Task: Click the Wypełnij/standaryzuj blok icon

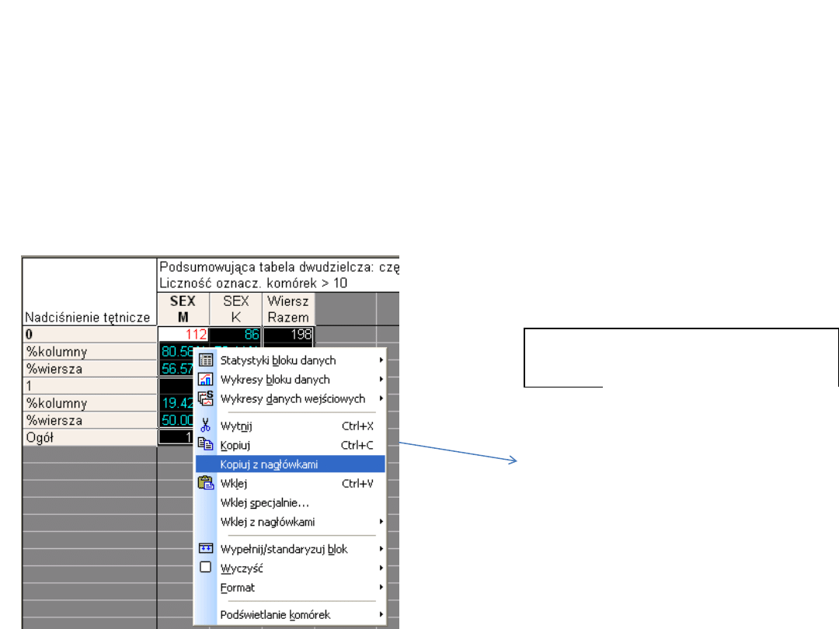Action: coord(206,549)
